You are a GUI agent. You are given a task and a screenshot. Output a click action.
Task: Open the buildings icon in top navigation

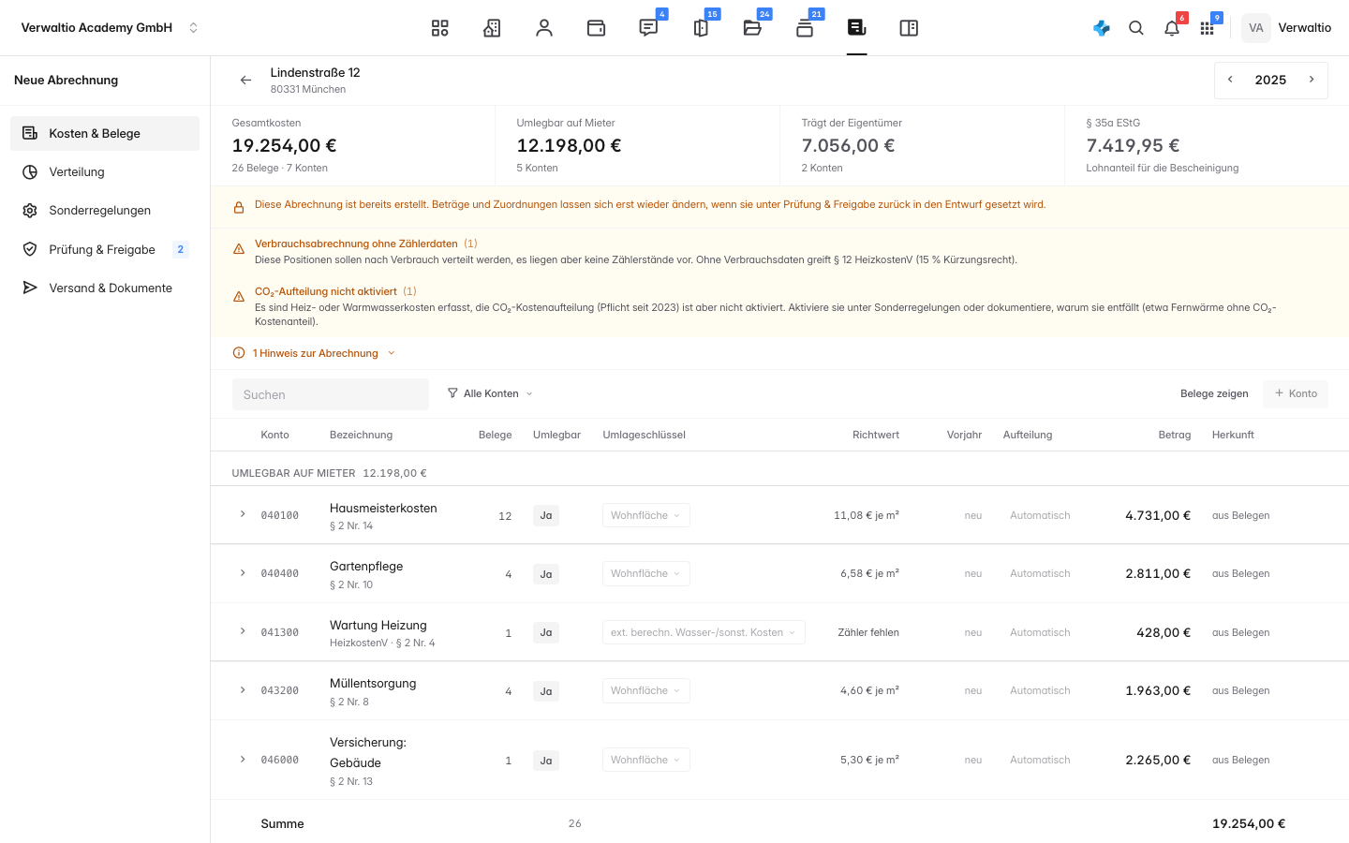(x=492, y=28)
